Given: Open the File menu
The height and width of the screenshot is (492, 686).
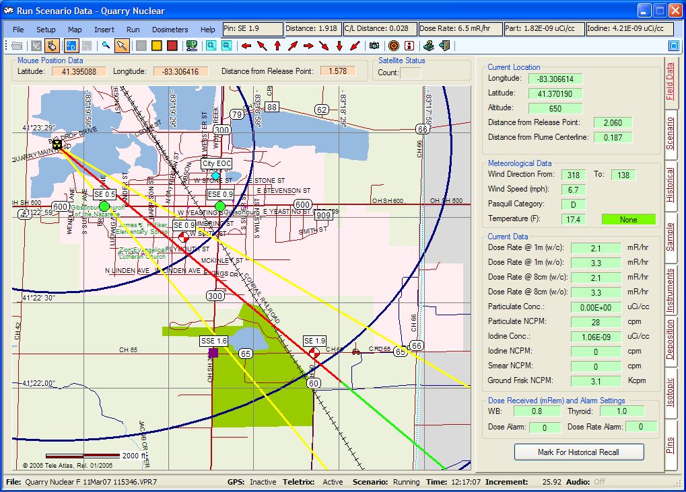Looking at the screenshot, I should pos(18,30).
